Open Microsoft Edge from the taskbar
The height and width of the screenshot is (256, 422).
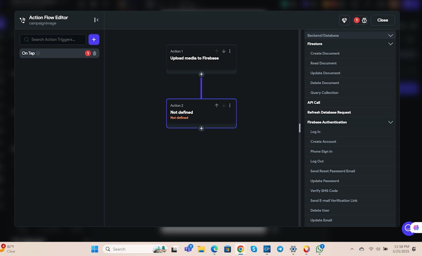(x=214, y=249)
